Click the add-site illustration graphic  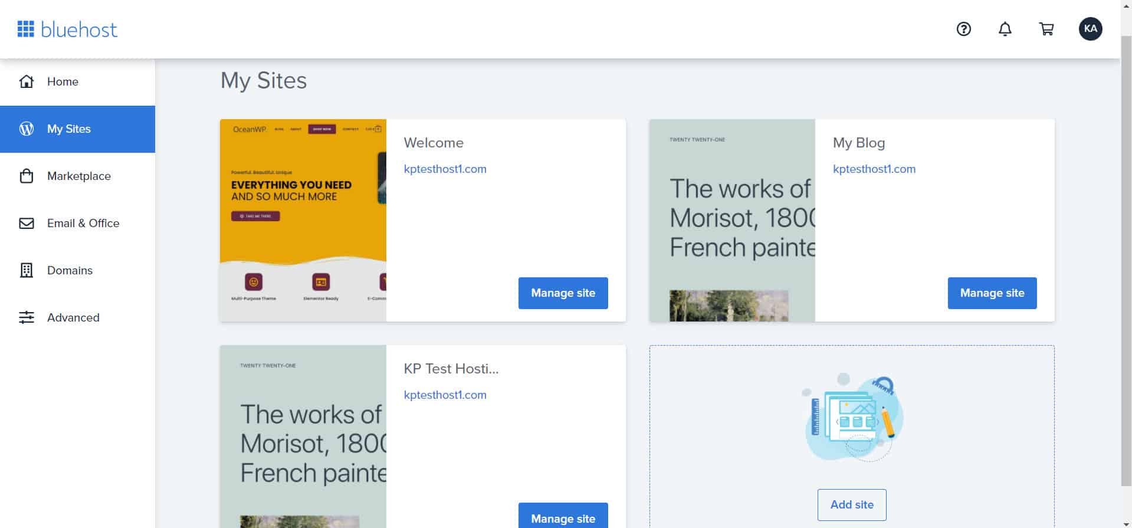click(852, 417)
